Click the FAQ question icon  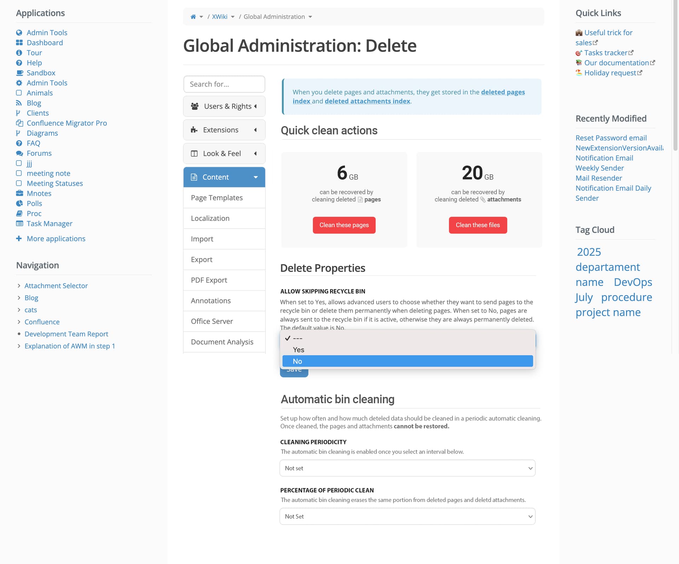[x=19, y=143]
